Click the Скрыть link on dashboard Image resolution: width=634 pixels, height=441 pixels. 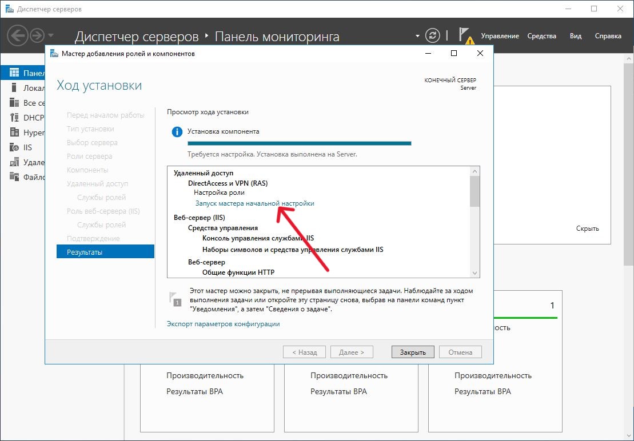click(x=587, y=228)
